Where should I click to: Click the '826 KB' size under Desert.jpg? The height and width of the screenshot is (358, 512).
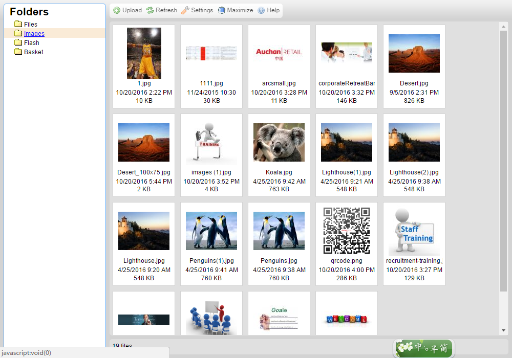click(x=414, y=101)
